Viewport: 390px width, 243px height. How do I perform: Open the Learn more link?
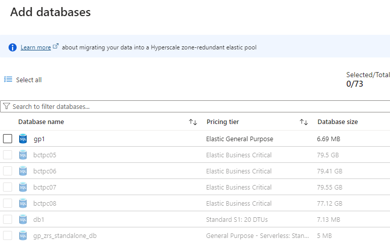coord(35,47)
